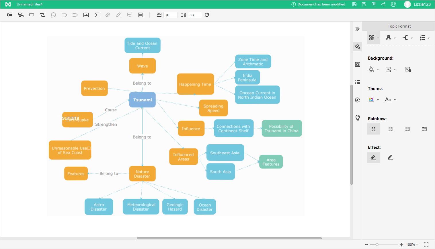Click the zoom slider handle
This screenshot has width=435, height=249.
click(x=377, y=245)
